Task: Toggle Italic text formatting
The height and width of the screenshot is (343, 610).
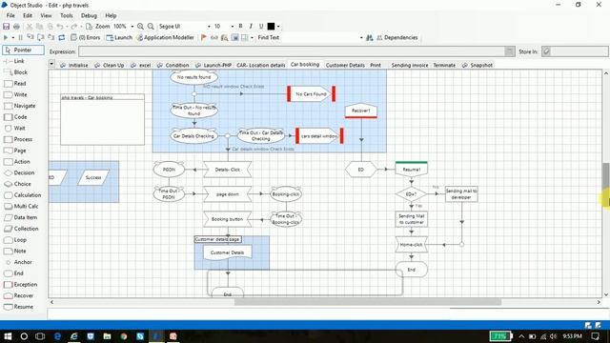Action: 251,26
